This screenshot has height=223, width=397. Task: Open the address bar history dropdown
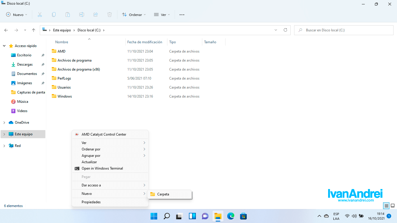pyautogui.click(x=276, y=30)
